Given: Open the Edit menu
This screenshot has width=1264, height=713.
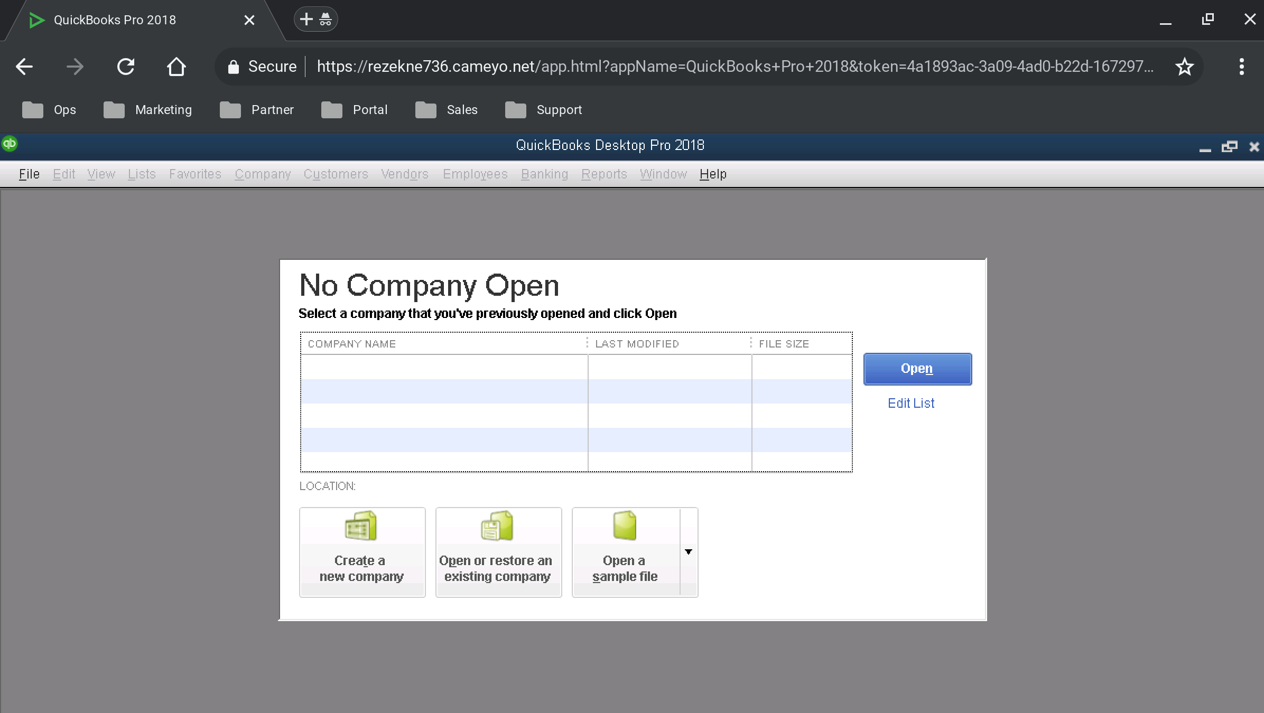Looking at the screenshot, I should [64, 174].
